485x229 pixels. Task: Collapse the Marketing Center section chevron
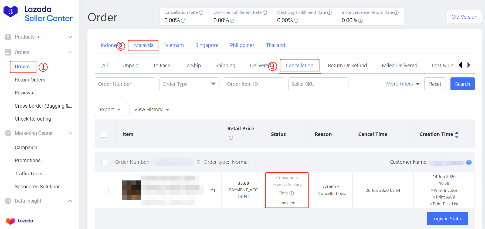pyautogui.click(x=70, y=133)
